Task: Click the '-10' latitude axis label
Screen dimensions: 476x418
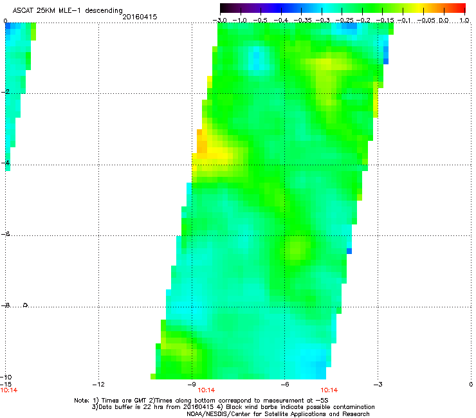Action: [x=6, y=377]
